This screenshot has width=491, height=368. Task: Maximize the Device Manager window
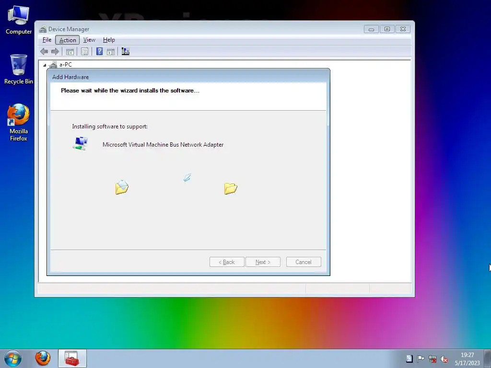coord(387,29)
